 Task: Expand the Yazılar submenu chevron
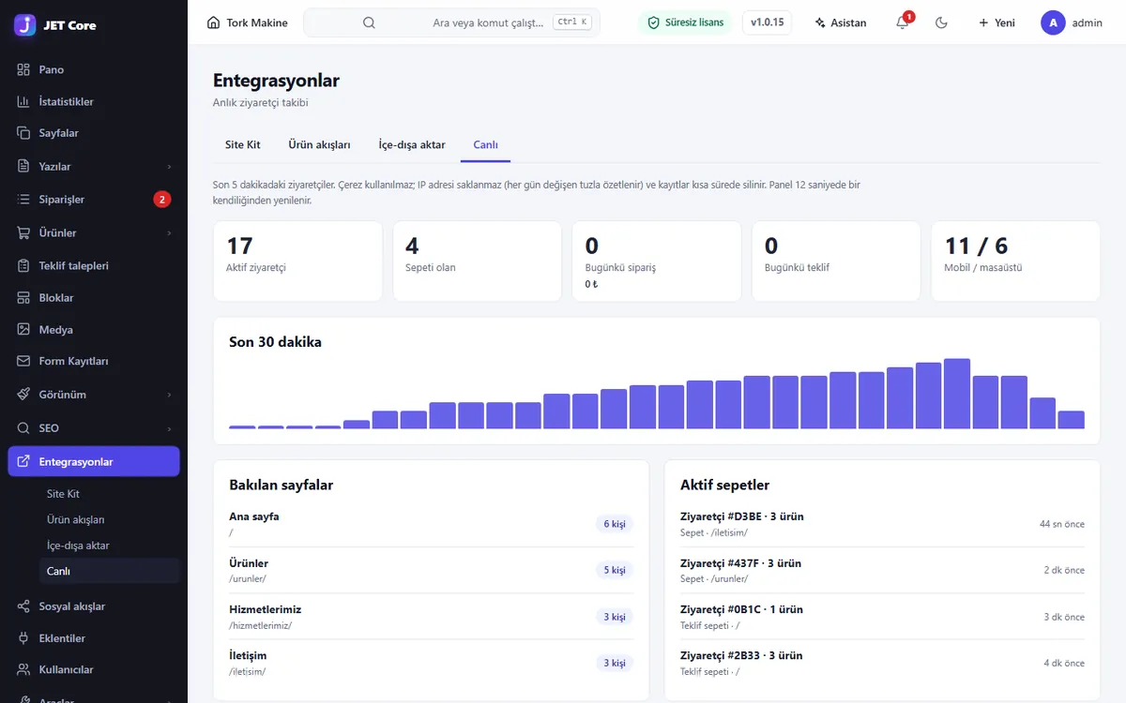169,167
